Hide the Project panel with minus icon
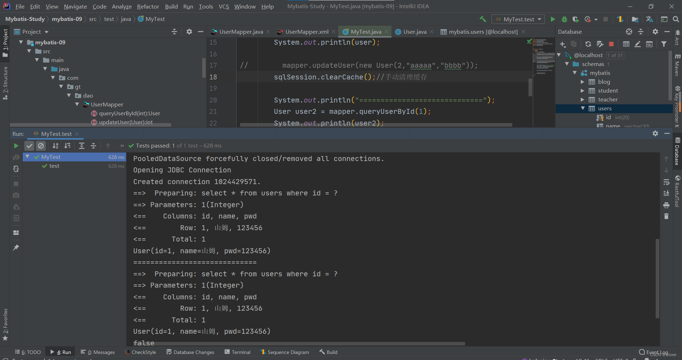 (x=201, y=32)
